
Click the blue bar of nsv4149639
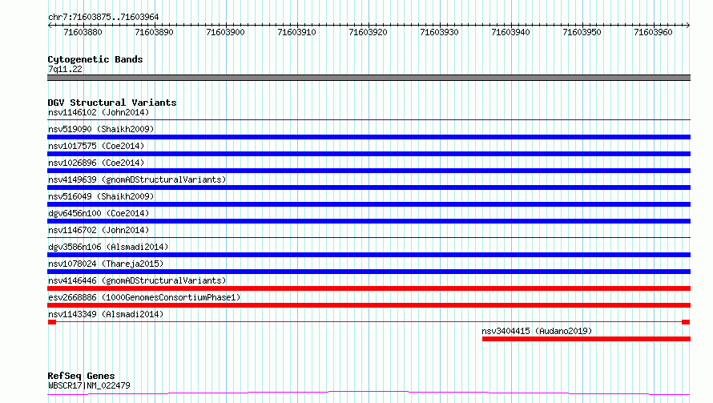click(369, 187)
